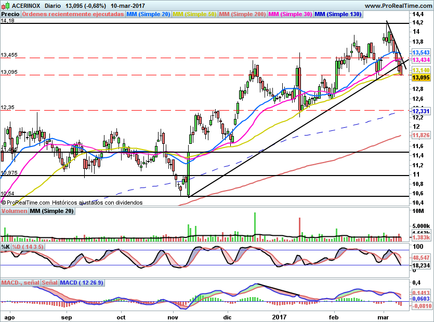Select MM (Simple 20) in price panel

point(148,14)
